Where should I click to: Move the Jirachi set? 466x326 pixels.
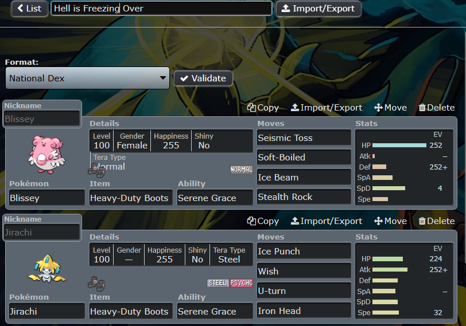tap(390, 221)
